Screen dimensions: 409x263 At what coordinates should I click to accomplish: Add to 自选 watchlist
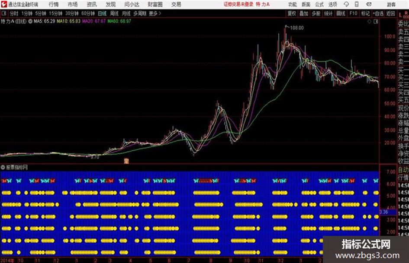click(378, 13)
